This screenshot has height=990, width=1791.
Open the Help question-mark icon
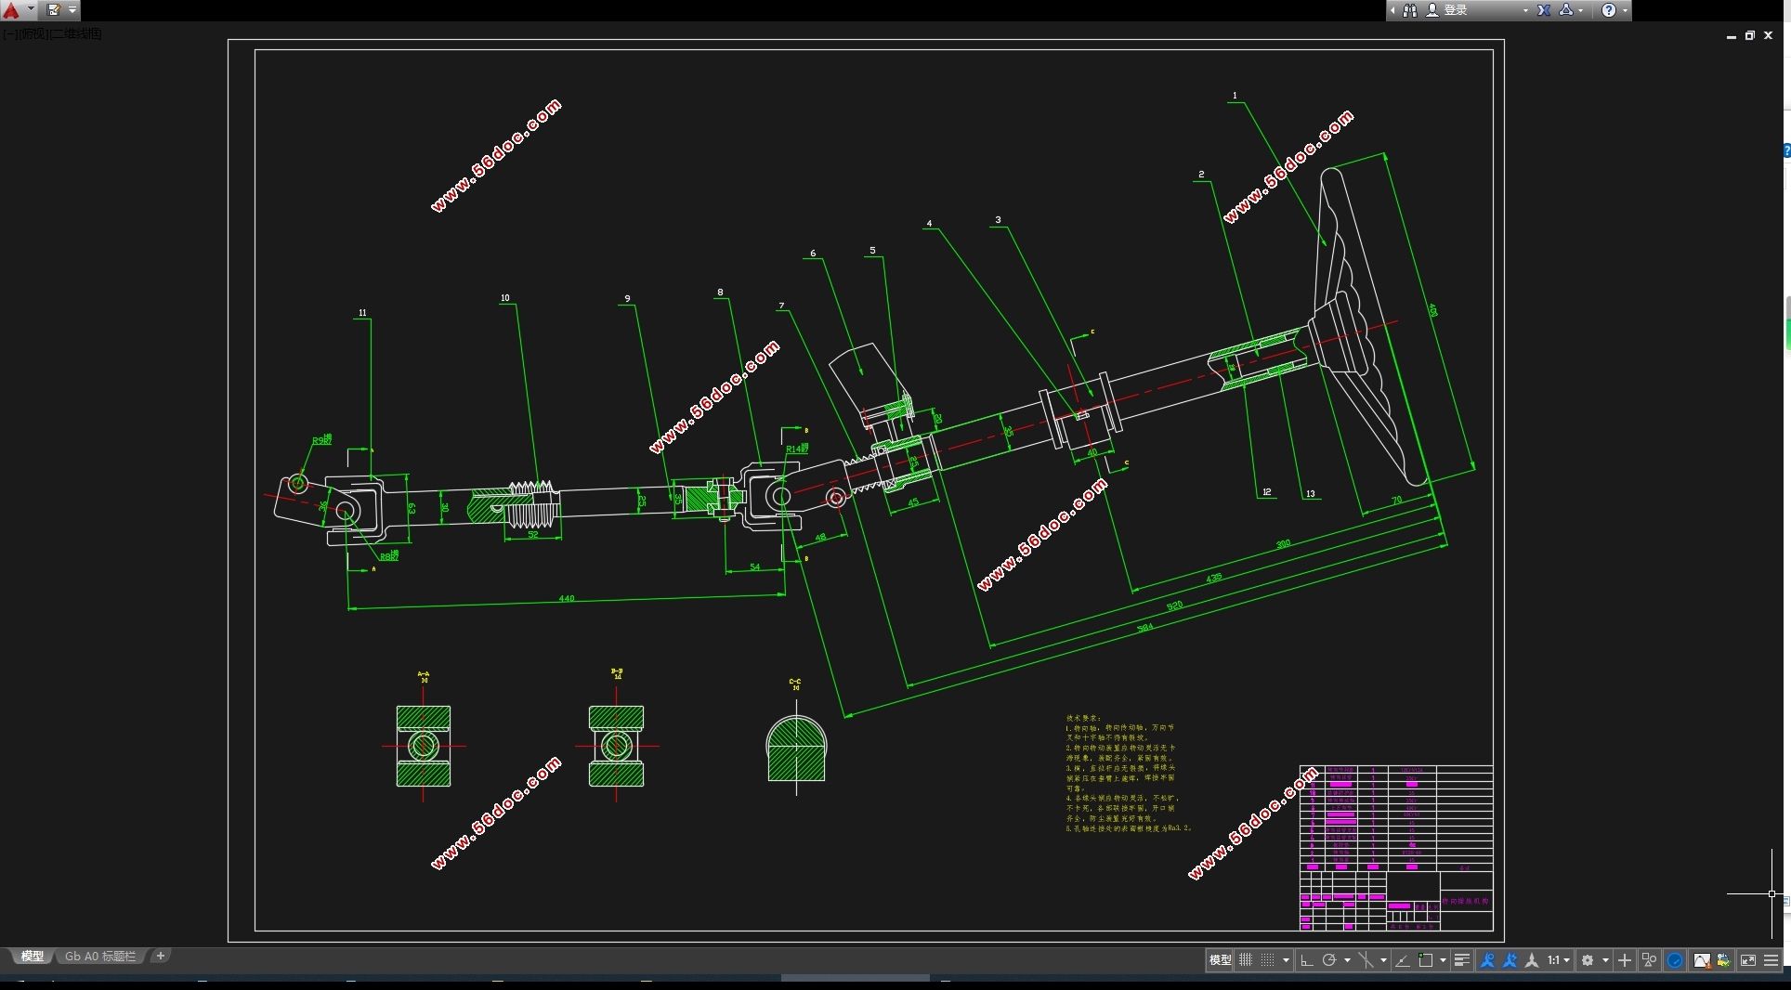click(x=1609, y=10)
